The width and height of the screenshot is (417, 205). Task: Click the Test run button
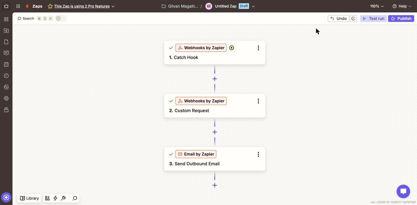coord(373,18)
